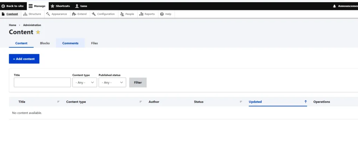This screenshot has height=159, width=358.
Task: Switch to the Blocks tab
Action: pos(45,43)
